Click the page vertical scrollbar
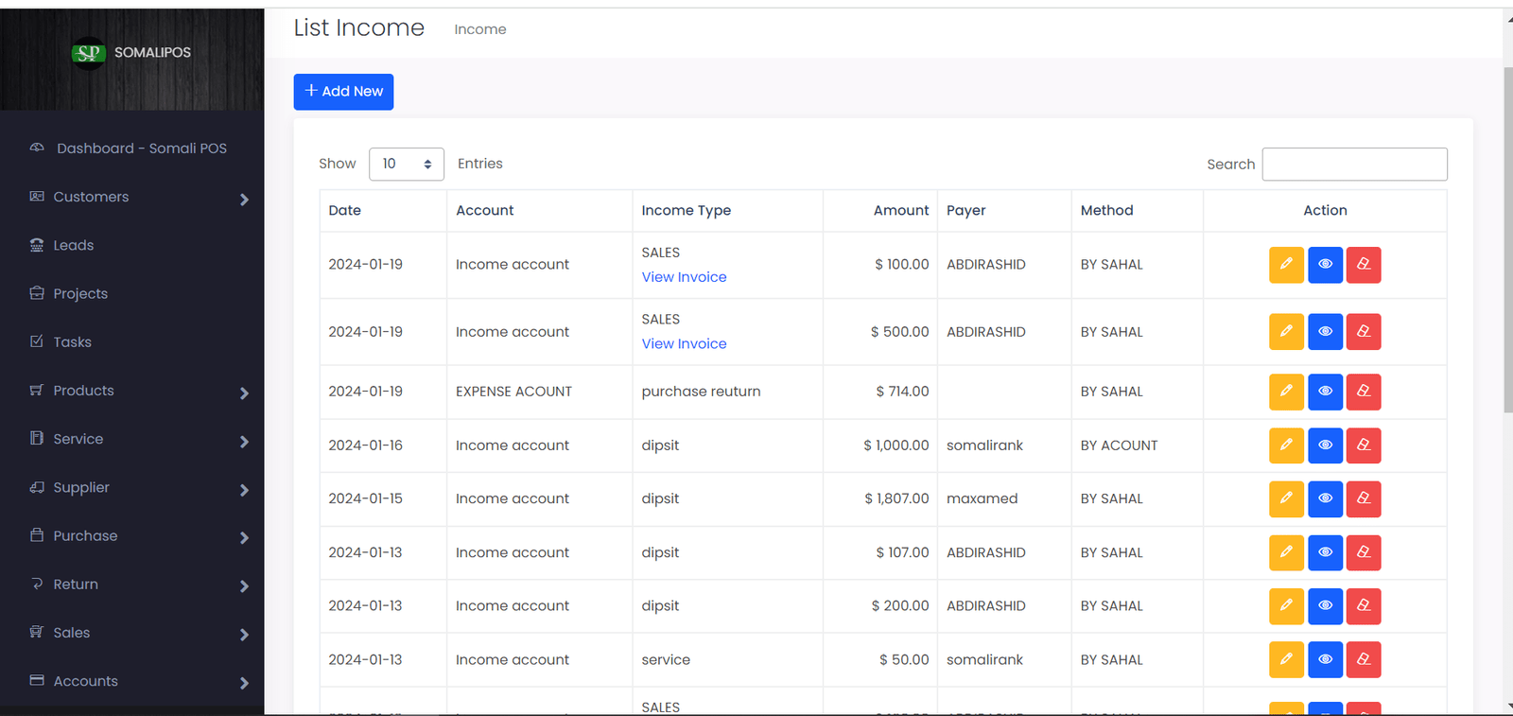 tap(1507, 240)
